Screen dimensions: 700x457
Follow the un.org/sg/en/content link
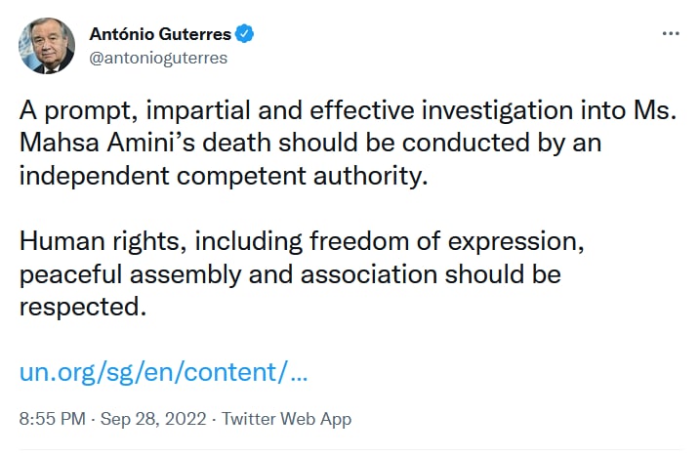pyautogui.click(x=164, y=372)
